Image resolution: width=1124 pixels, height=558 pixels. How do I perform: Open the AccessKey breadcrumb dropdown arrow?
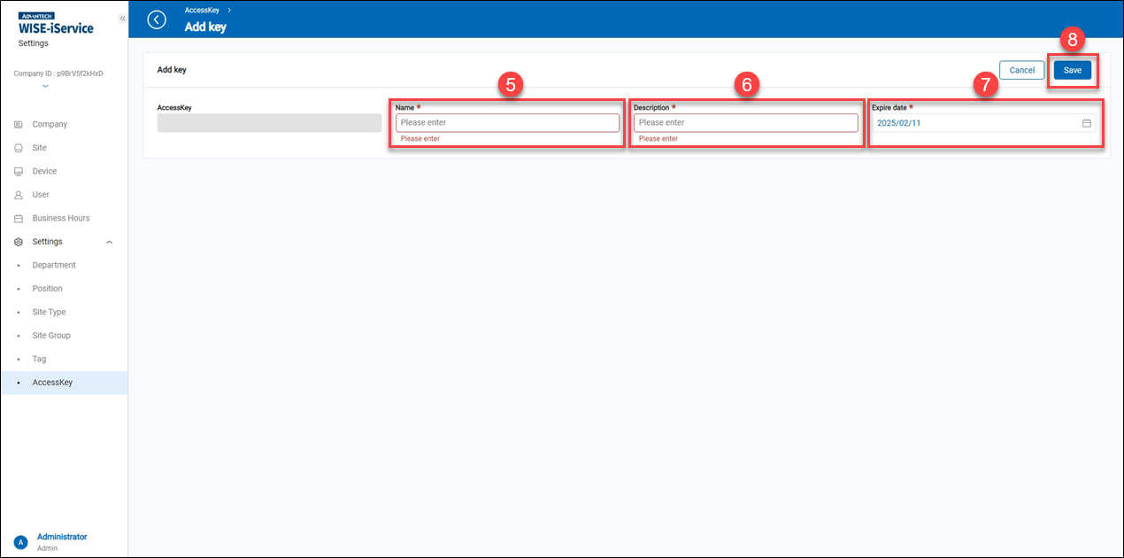click(x=228, y=12)
